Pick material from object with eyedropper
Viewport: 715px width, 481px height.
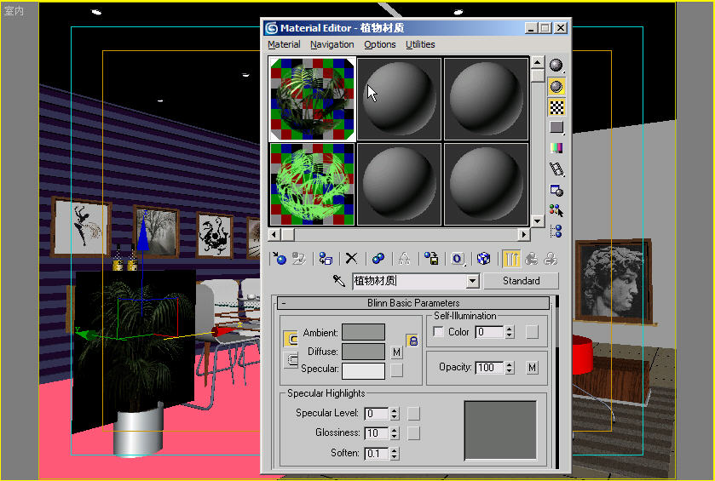[x=338, y=281]
